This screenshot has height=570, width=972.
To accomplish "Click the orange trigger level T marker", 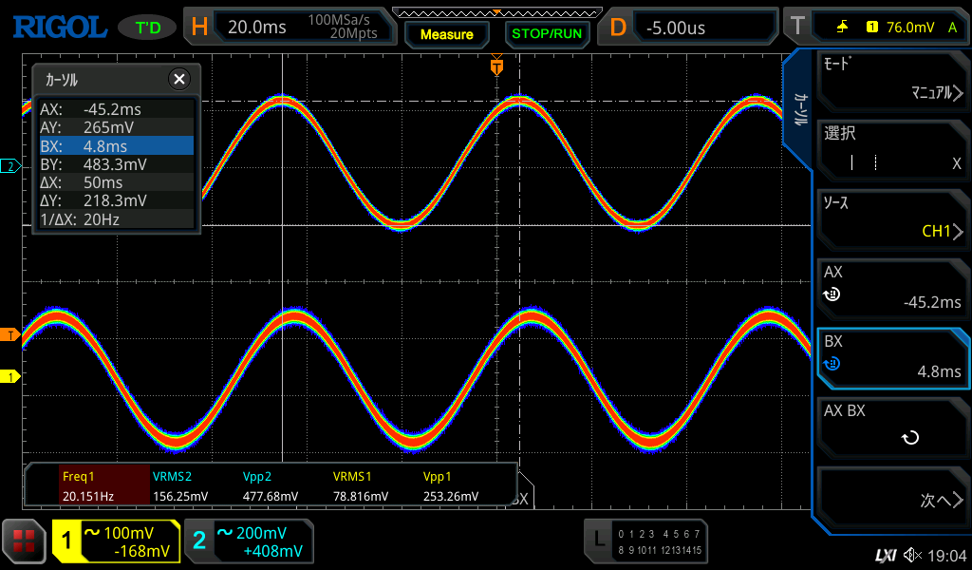I will click(x=10, y=334).
